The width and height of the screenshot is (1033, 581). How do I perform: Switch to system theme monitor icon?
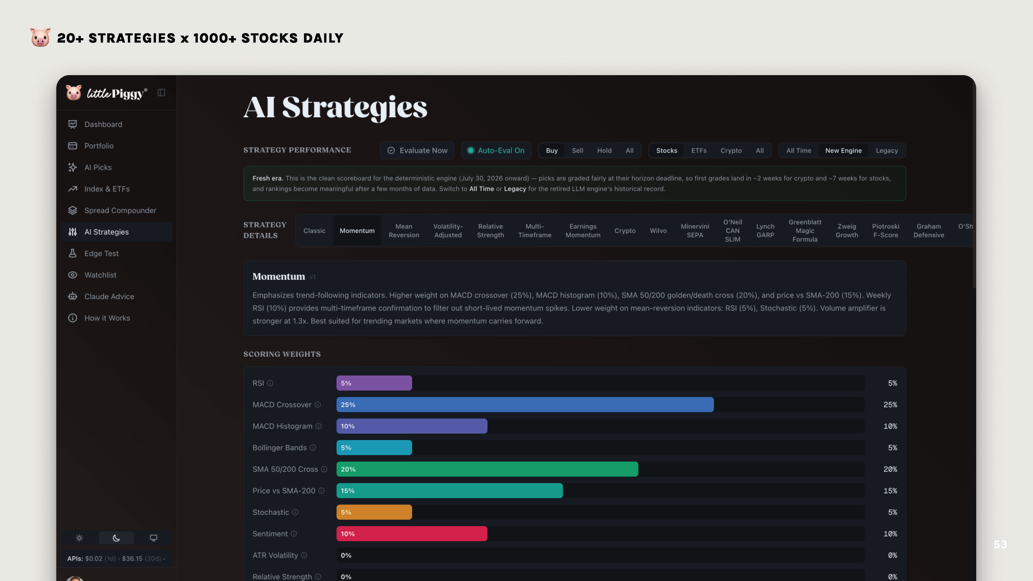[153, 538]
